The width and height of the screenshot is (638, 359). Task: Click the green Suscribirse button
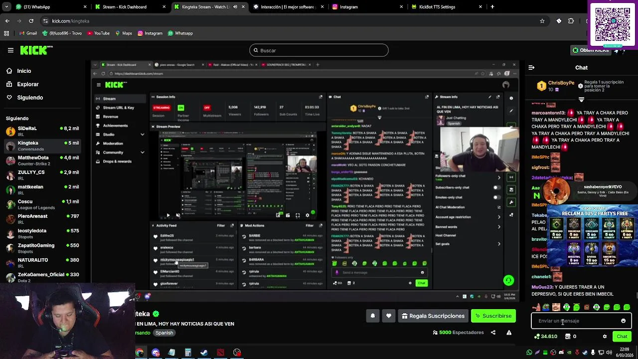click(x=493, y=316)
